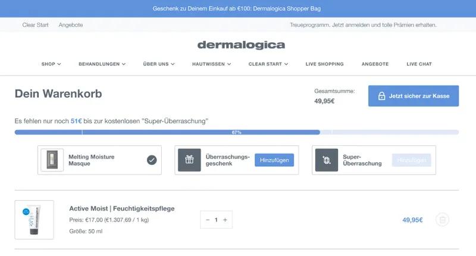Open the Melting Moisture Masque thumbnail

coord(52,160)
